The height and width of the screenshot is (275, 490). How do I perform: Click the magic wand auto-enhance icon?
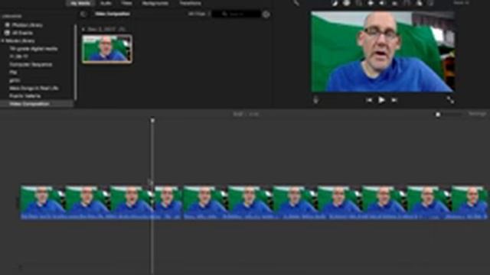[x=296, y=3]
